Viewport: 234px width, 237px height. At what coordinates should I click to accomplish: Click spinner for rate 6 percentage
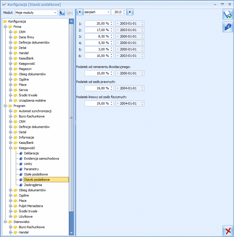coord(112,56)
